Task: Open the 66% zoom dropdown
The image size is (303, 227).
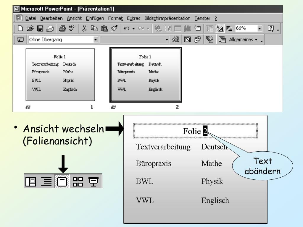Action: (x=260, y=29)
